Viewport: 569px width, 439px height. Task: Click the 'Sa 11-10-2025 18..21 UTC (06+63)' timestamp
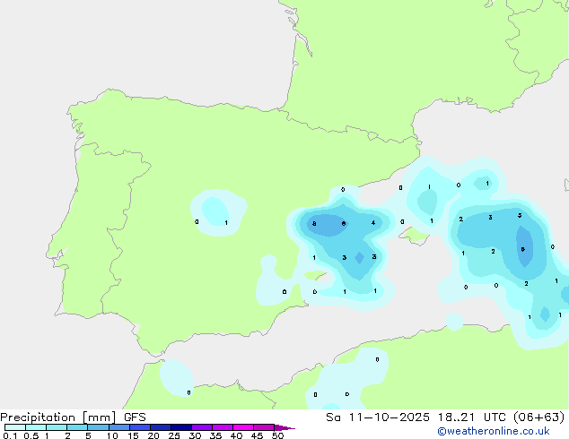coord(445,417)
